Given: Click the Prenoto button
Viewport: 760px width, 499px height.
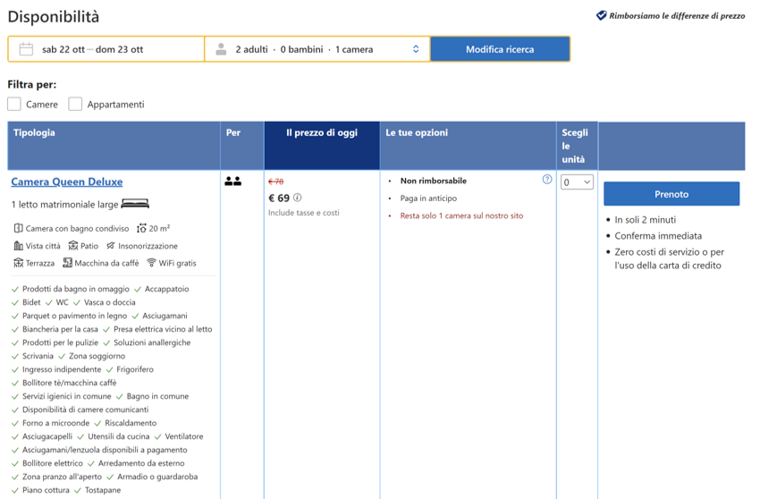Looking at the screenshot, I should pos(671,194).
